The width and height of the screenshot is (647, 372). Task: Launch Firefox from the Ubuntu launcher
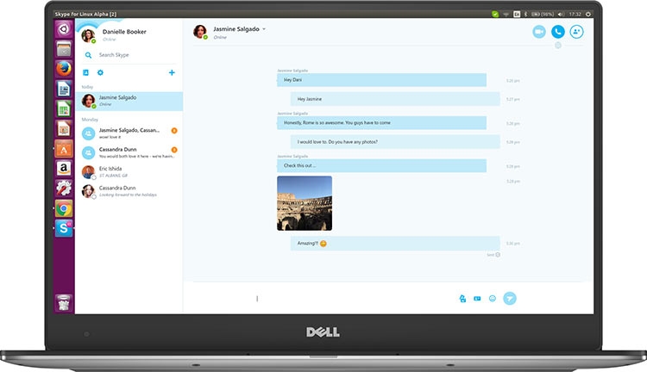[64, 68]
